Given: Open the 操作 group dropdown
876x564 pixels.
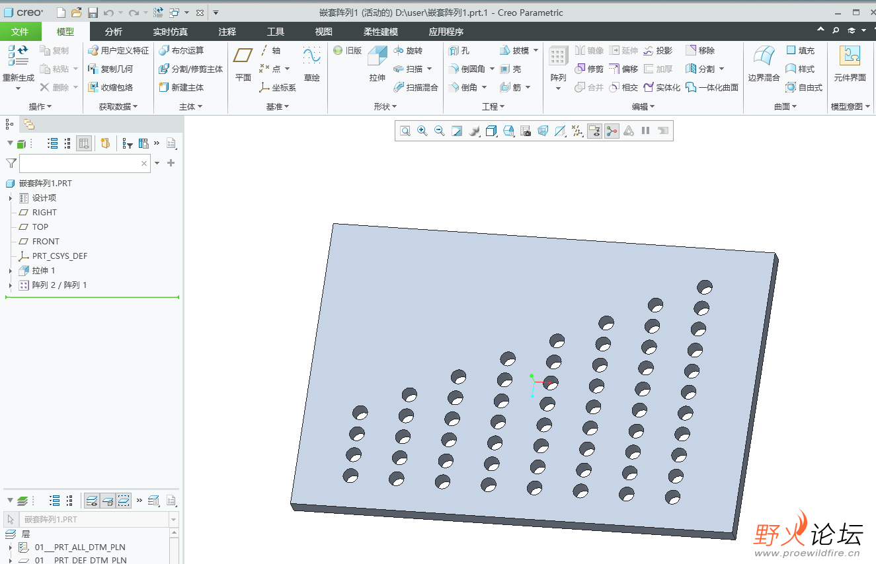Looking at the screenshot, I should 40,106.
